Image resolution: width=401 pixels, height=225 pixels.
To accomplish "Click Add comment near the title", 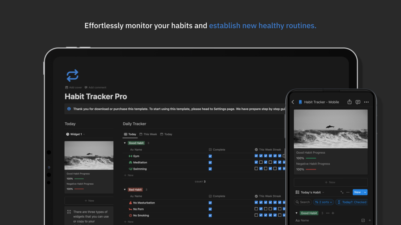I will (x=95, y=88).
